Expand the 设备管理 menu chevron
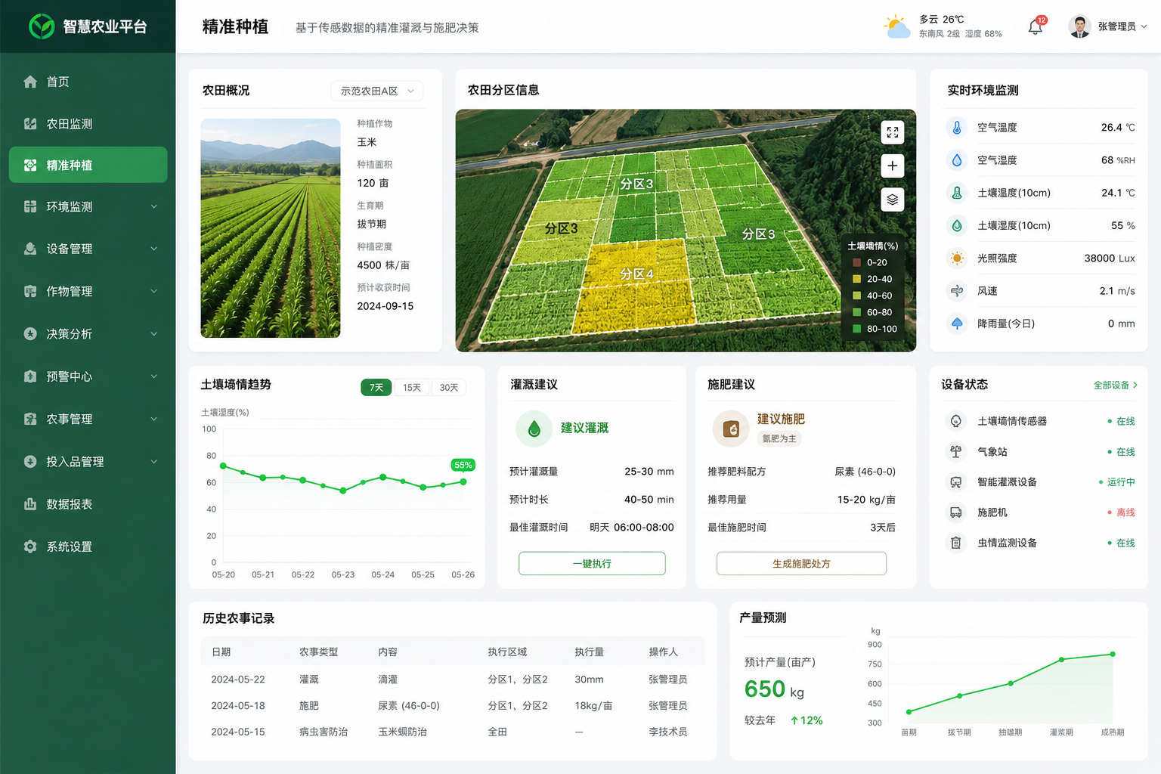Viewport: 1161px width, 774px height. 154,249
